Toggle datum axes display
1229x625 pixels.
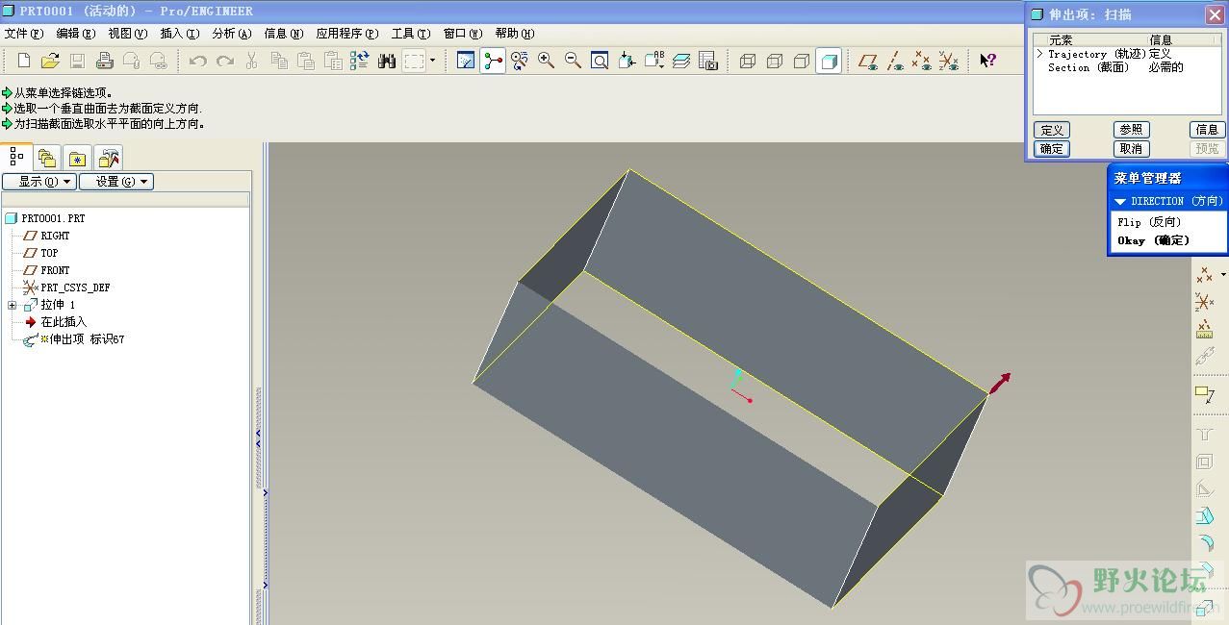pyautogui.click(x=895, y=61)
